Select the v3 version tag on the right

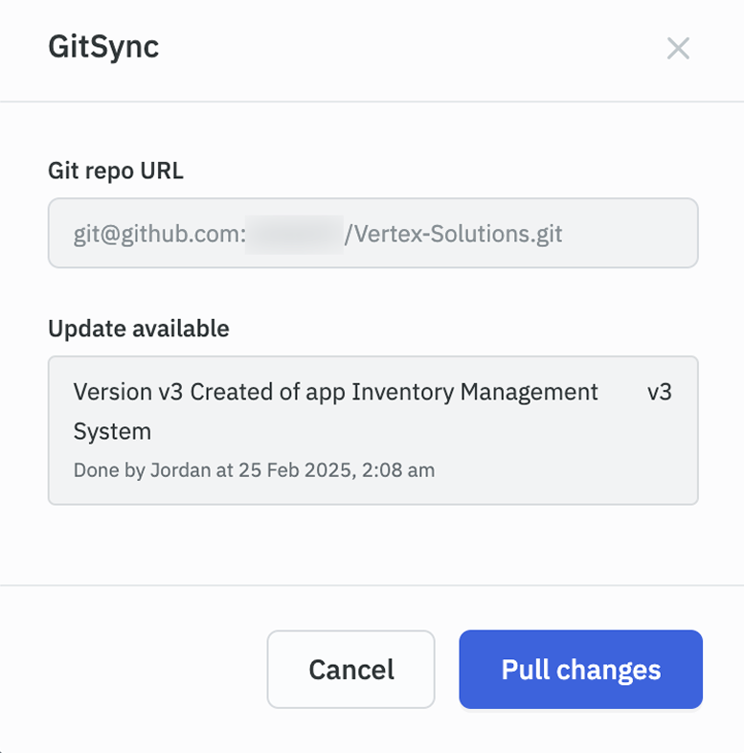pos(660,392)
